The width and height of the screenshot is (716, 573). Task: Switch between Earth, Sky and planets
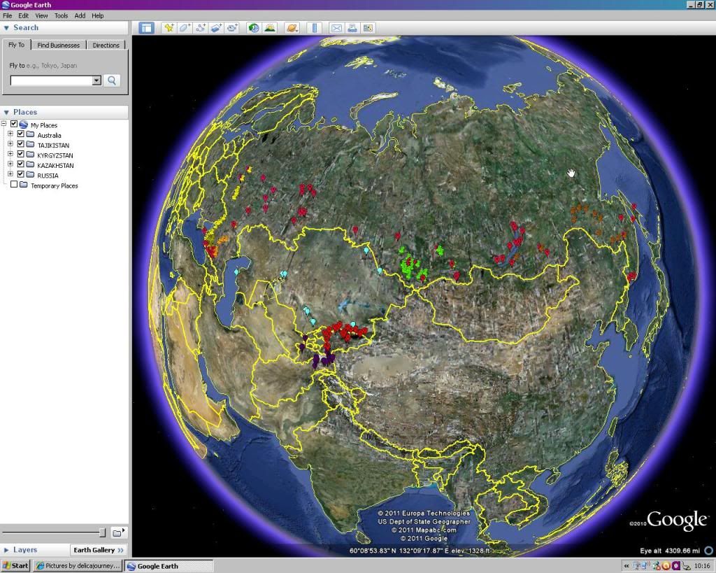[292, 28]
